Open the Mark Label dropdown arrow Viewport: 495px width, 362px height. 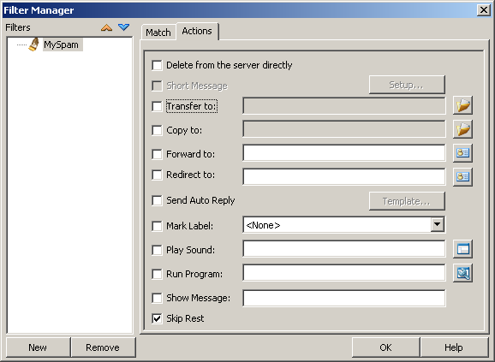click(438, 225)
